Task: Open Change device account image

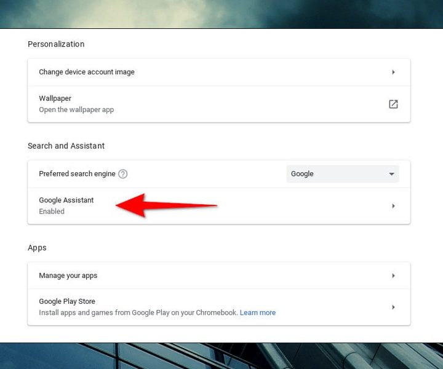Action: [219, 73]
